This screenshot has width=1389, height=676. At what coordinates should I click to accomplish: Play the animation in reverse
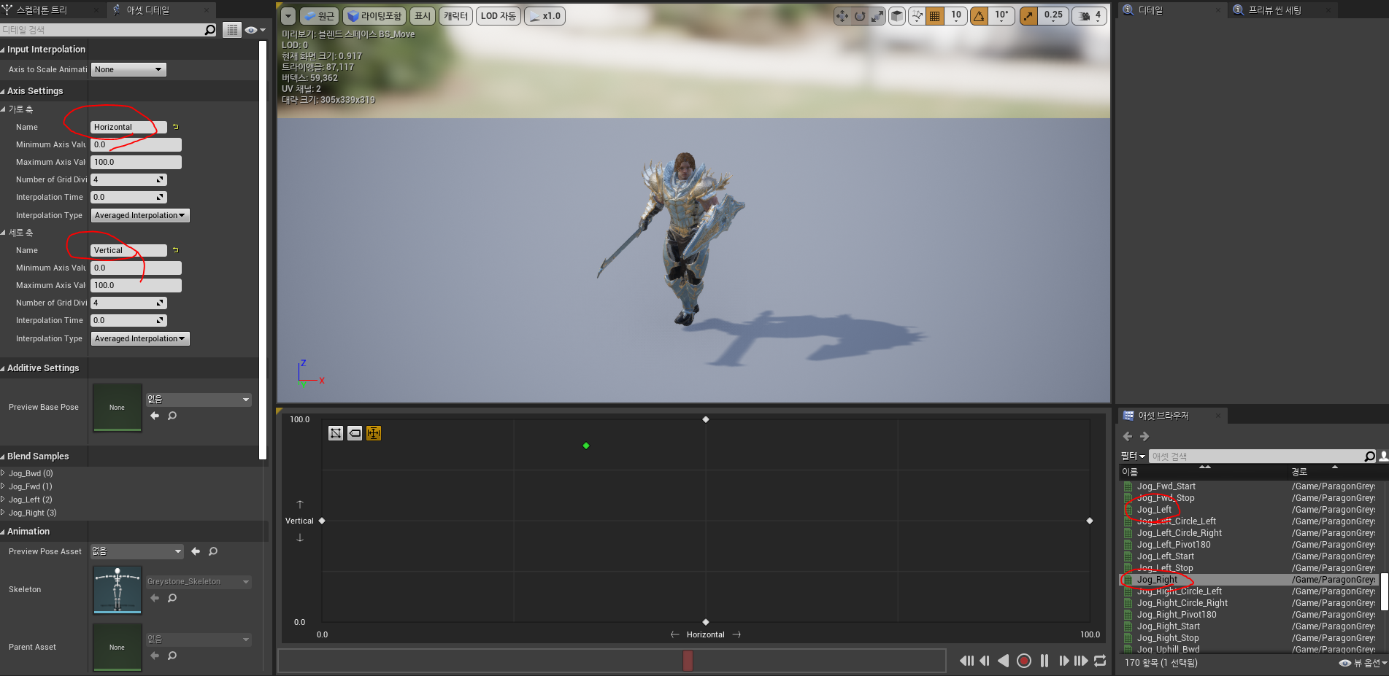(x=1004, y=661)
